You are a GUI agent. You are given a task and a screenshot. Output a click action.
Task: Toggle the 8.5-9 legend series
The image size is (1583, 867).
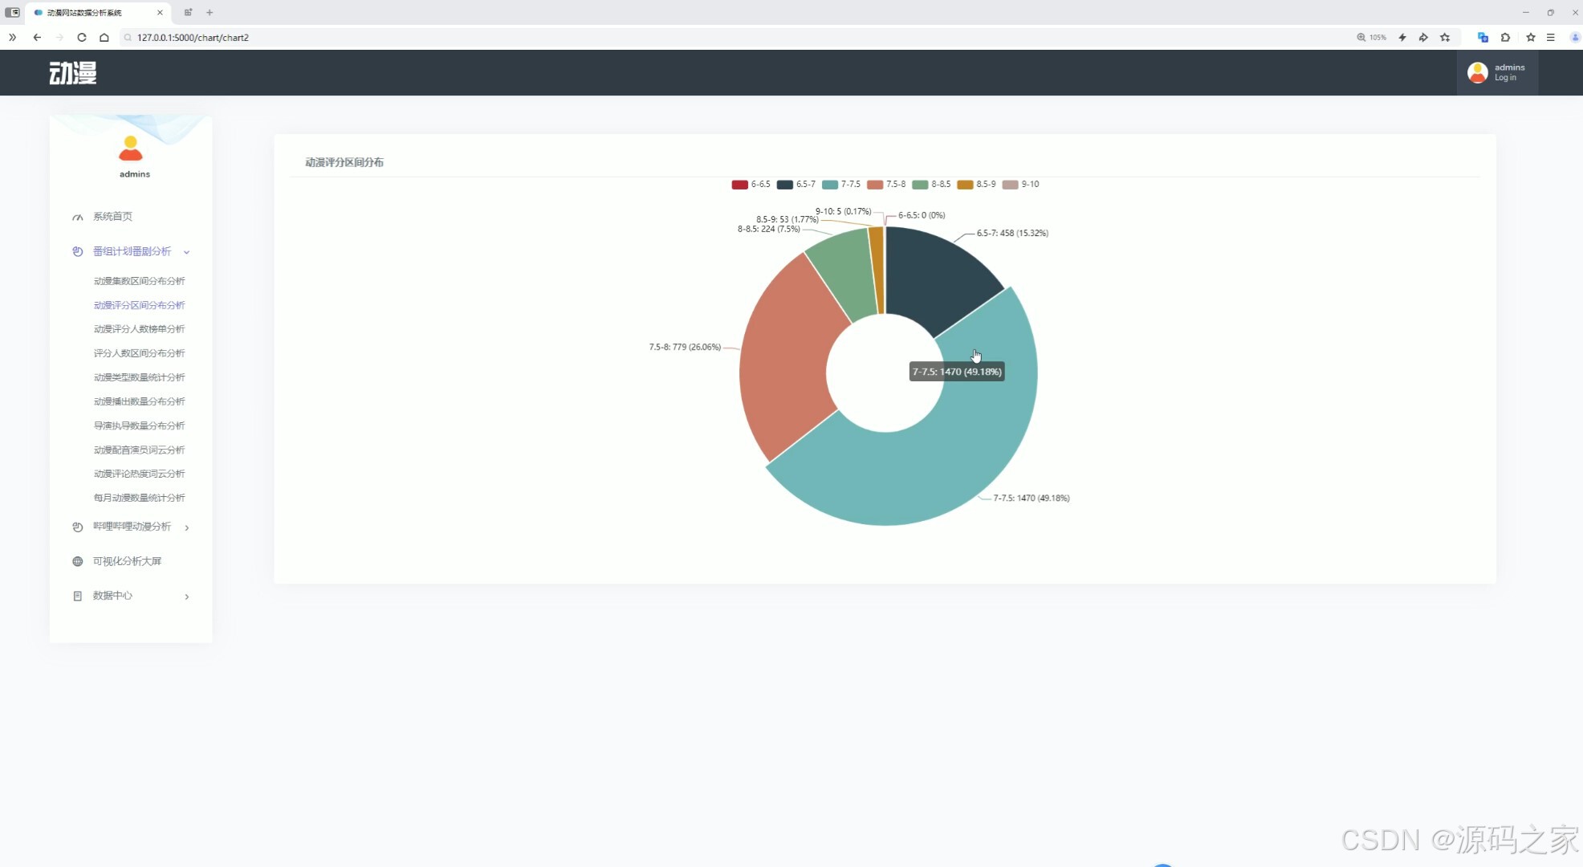[x=975, y=185]
